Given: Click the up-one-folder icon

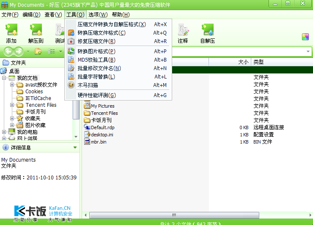Looking at the screenshot, I should tap(38, 52).
